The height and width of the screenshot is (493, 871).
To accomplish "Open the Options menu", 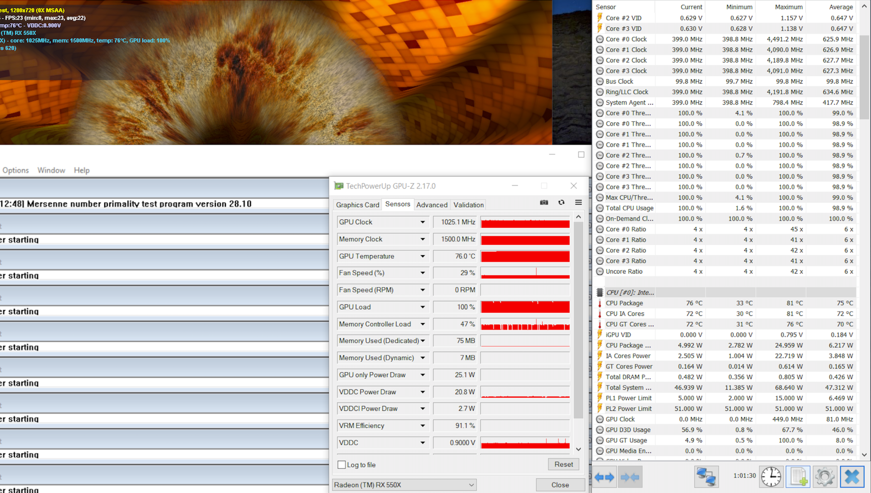I will (x=16, y=170).
